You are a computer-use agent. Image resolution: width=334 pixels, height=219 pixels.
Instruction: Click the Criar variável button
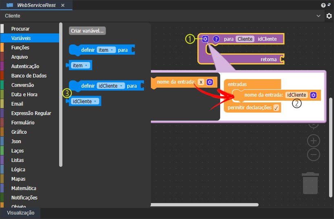(87, 31)
